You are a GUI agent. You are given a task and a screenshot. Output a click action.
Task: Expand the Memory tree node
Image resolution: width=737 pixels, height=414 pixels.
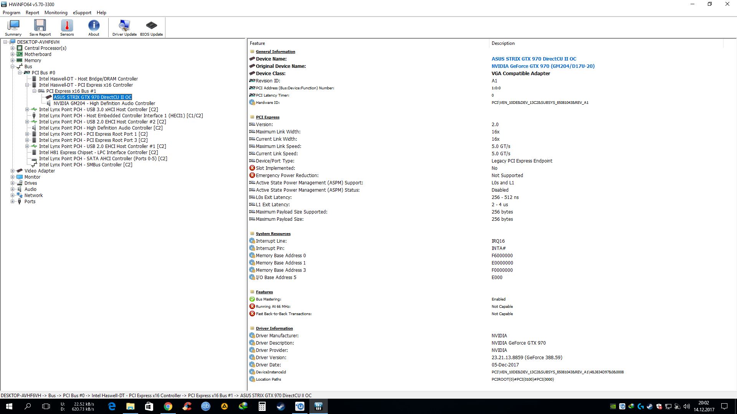click(x=13, y=61)
